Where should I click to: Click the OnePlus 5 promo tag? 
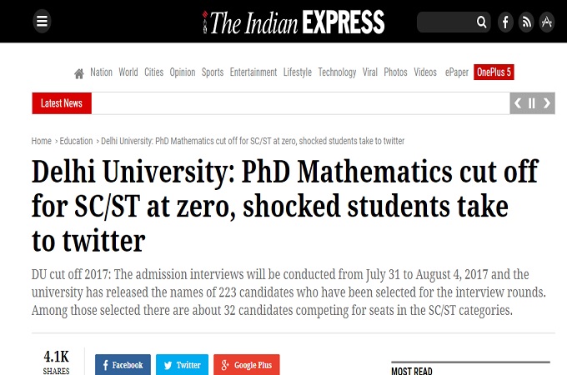[494, 72]
